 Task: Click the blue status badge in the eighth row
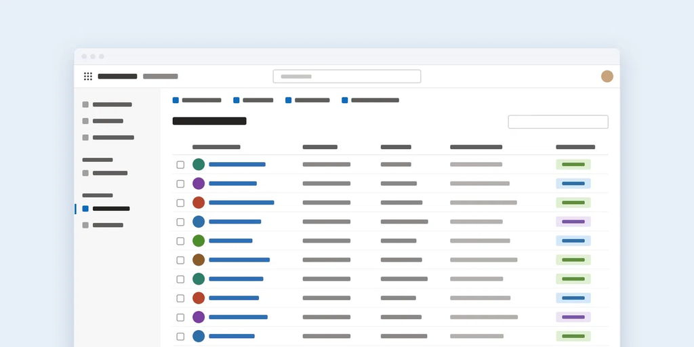pyautogui.click(x=573, y=298)
